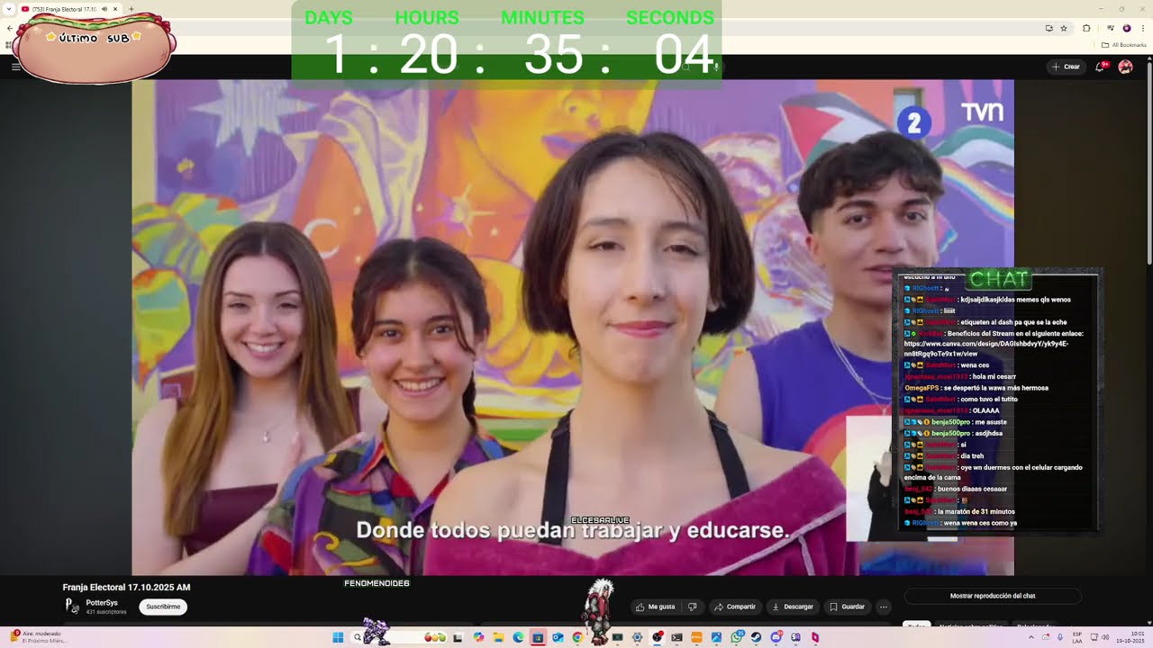Viewport: 1153px width, 648px height.
Task: Open tab search chevron in the tab strip
Action: pos(9,9)
